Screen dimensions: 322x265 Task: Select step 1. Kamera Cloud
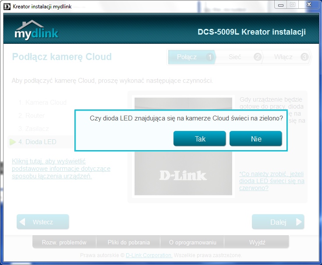point(42,102)
